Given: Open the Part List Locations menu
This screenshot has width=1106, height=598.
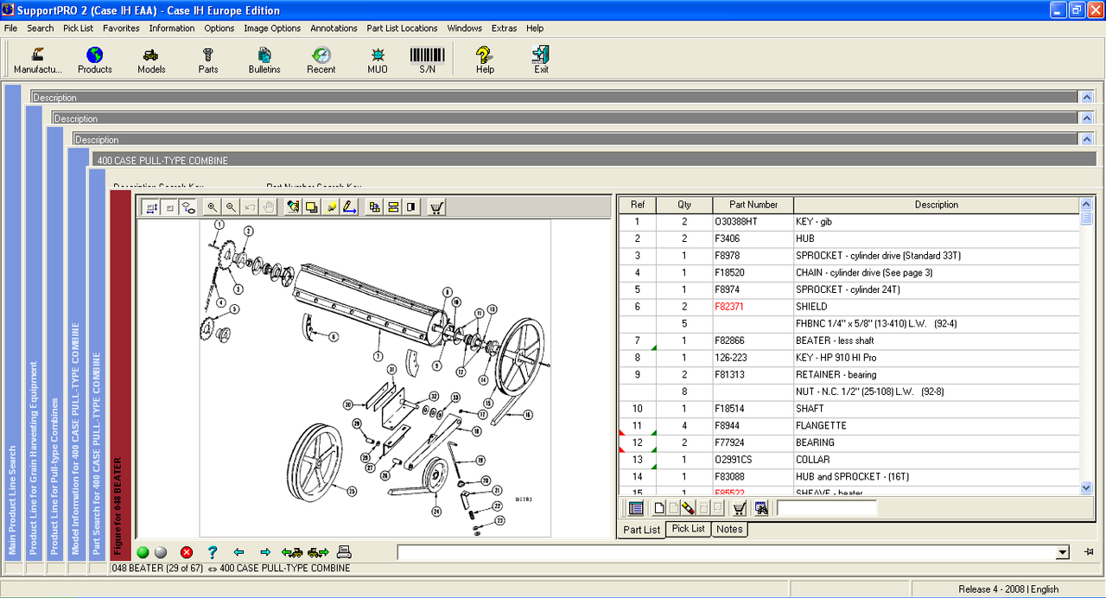Looking at the screenshot, I should click(x=402, y=28).
